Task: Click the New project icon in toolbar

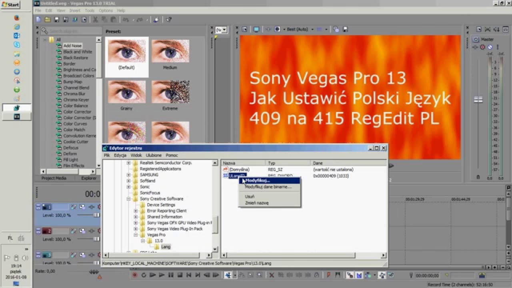Action: [x=38, y=19]
